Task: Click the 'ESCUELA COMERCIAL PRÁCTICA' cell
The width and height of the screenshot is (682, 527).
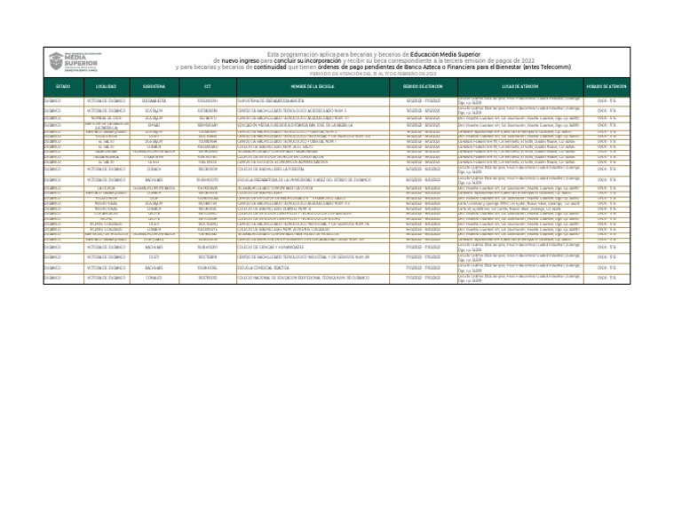Action: pyautogui.click(x=313, y=268)
